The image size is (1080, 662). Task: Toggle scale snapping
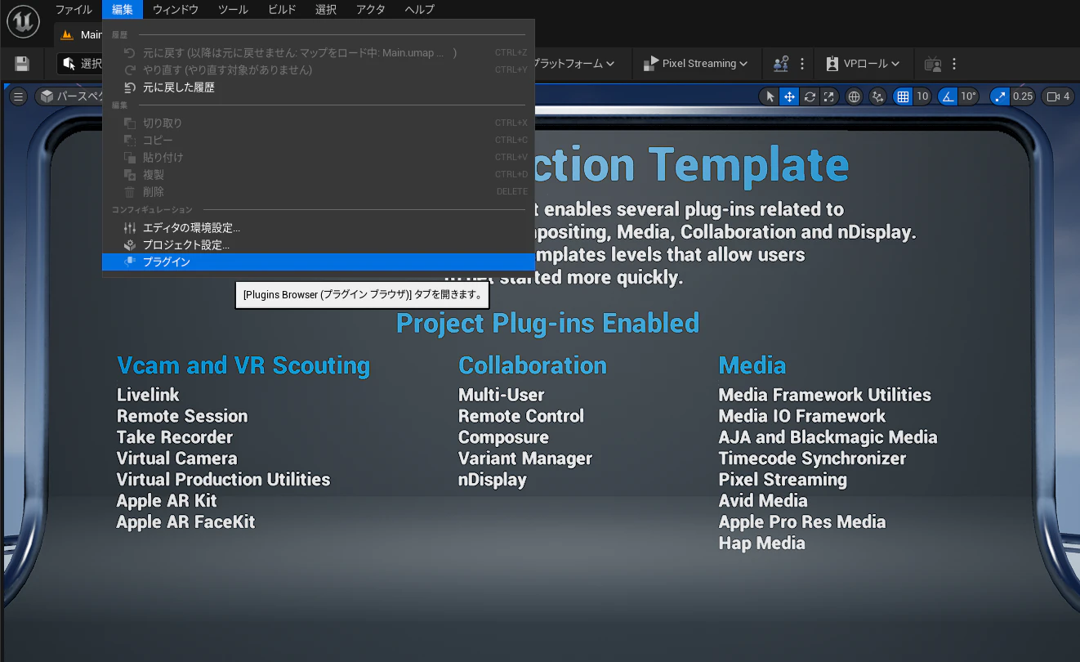(1000, 96)
